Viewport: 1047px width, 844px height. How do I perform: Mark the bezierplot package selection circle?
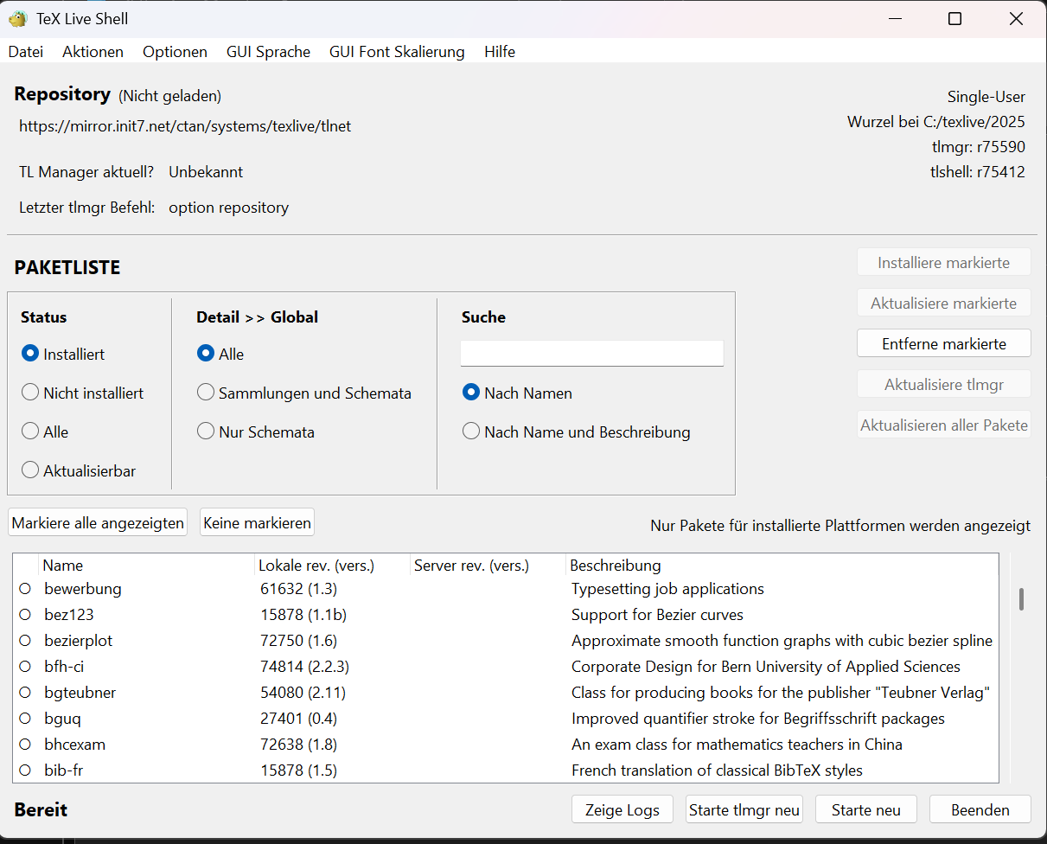coord(25,641)
